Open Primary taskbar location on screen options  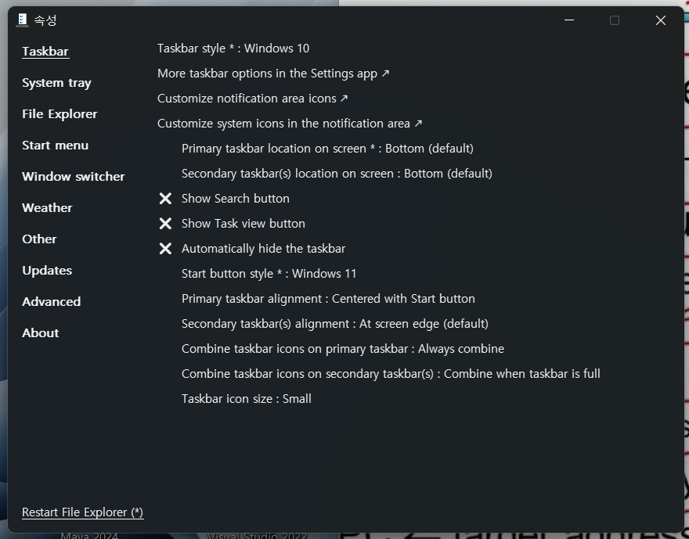click(327, 149)
